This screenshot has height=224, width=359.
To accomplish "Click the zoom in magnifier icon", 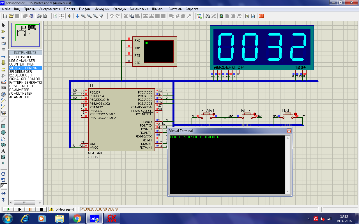I will coord(84,16).
